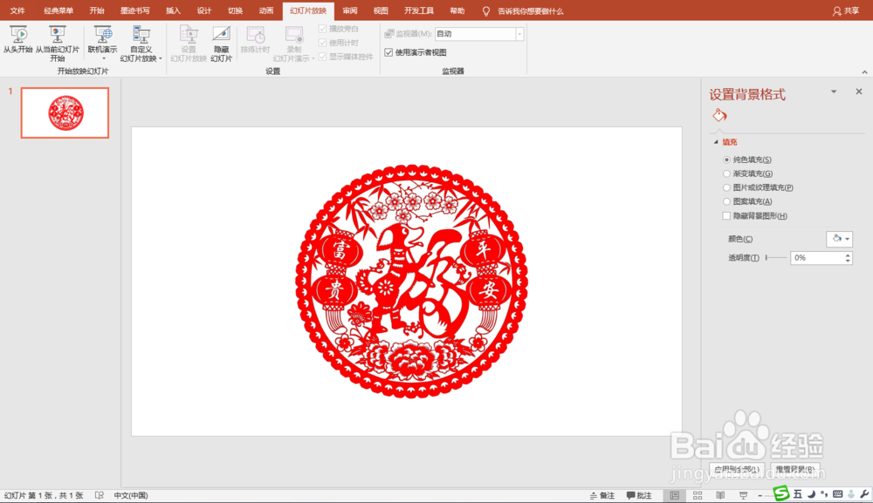Open the fill bucket icon in background pane
The width and height of the screenshot is (873, 503).
point(719,114)
